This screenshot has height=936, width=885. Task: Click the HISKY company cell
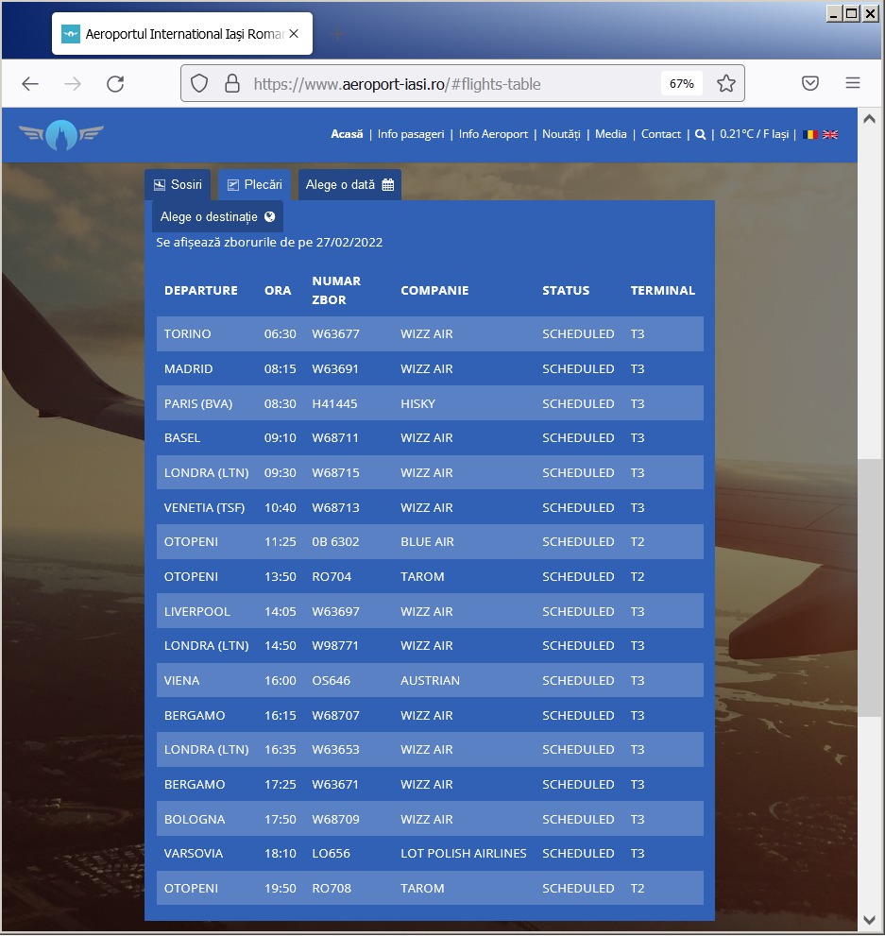417,403
